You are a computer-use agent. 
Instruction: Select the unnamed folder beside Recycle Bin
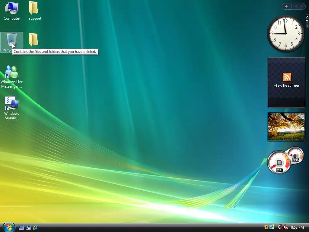pyautogui.click(x=33, y=40)
